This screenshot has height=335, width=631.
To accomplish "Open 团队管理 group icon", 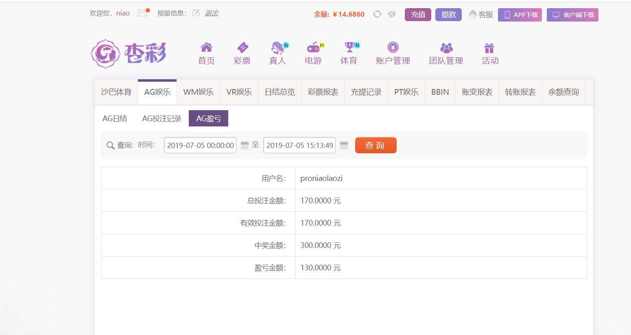I will tap(446, 48).
